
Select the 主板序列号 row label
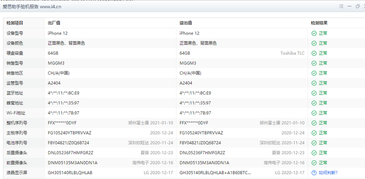point(17,133)
